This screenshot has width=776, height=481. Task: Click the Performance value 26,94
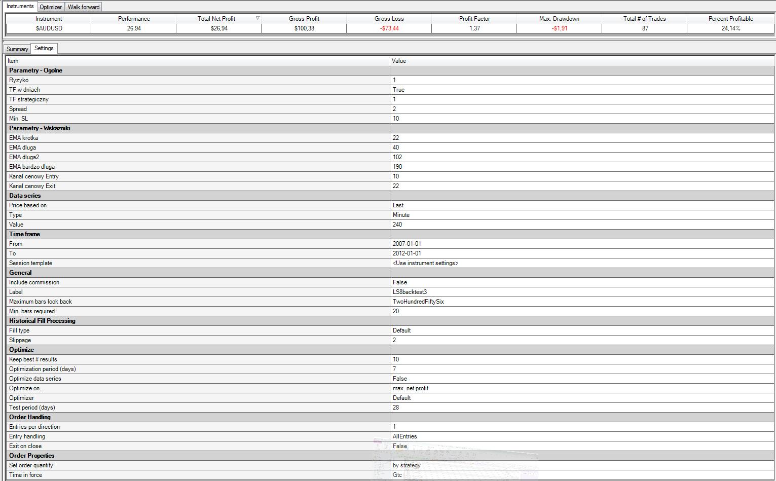click(x=134, y=28)
